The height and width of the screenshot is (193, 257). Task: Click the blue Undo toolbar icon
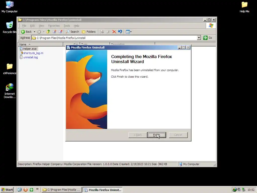coord(120,32)
